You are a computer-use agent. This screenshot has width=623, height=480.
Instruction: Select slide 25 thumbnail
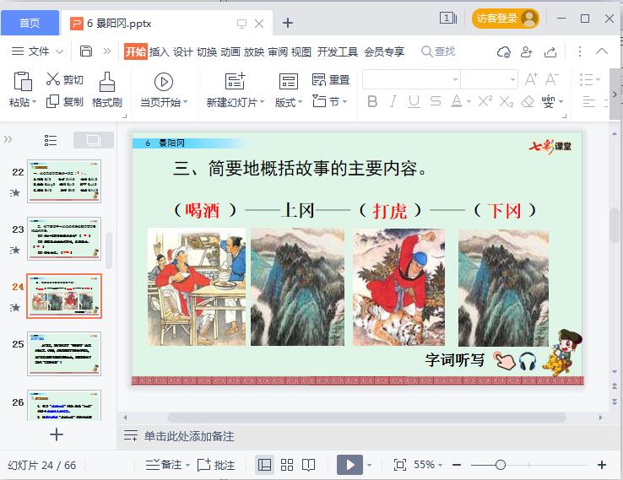point(64,353)
